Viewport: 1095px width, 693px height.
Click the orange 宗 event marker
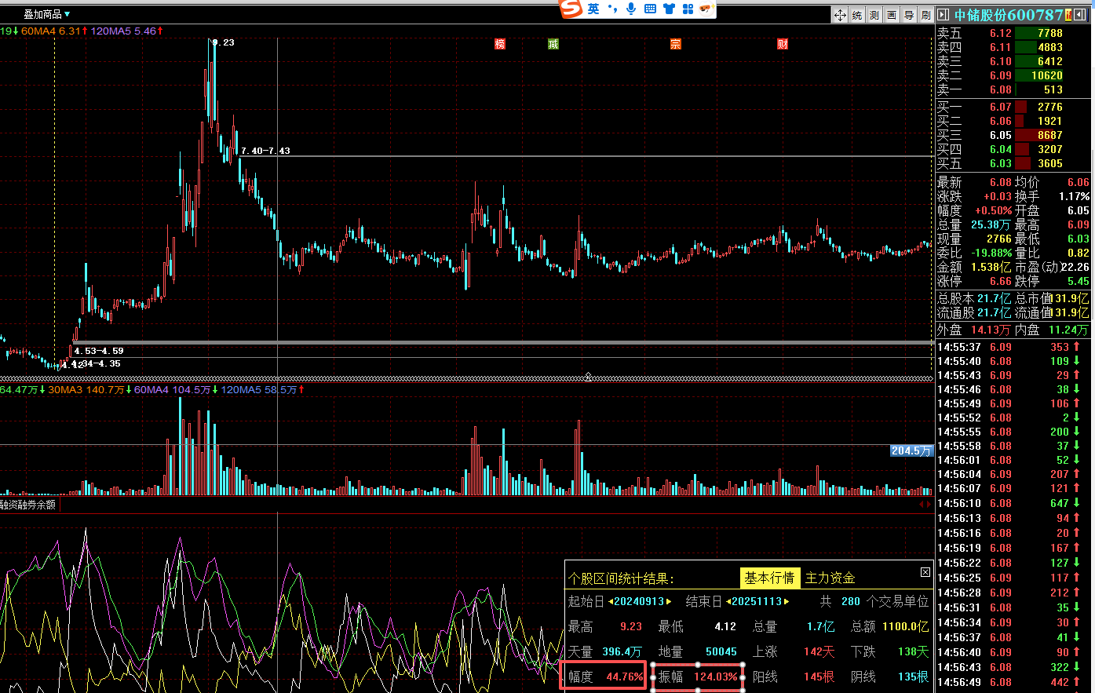pos(676,44)
